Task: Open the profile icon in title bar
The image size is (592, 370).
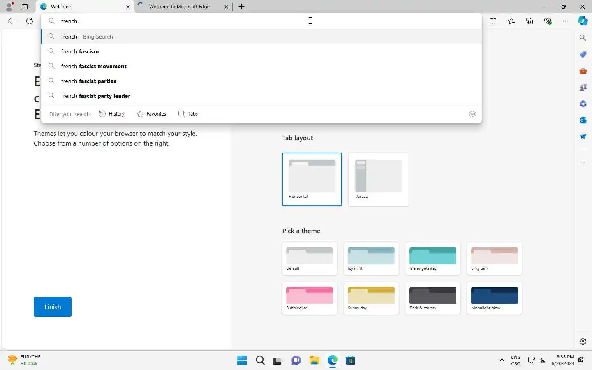Action: click(9, 7)
